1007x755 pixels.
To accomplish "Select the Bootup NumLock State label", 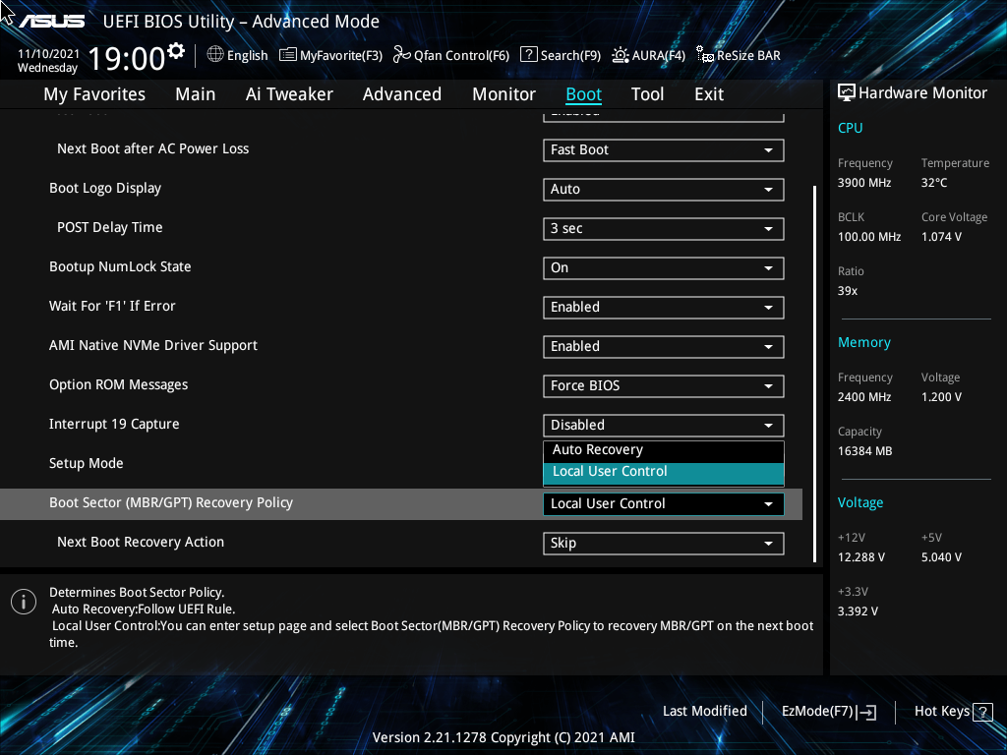I will click(x=120, y=267).
